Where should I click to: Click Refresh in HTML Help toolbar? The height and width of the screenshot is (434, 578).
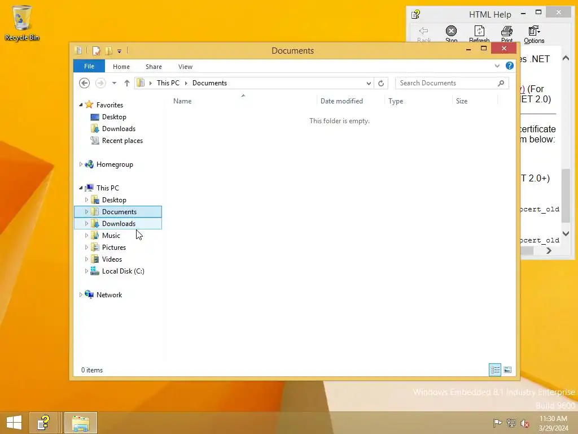[479, 34]
